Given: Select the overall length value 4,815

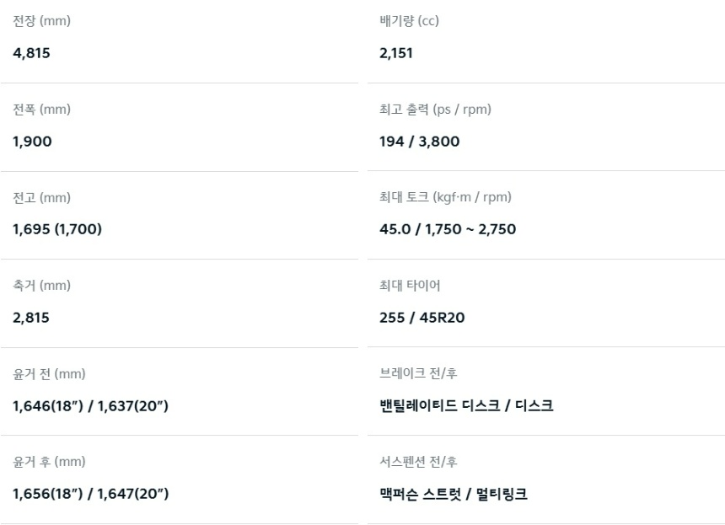Looking at the screenshot, I should pyautogui.click(x=31, y=53).
